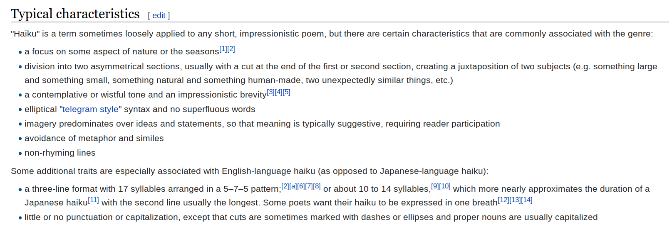Click the edit link beside Typical characteristics
Image resolution: width=672 pixels, height=232 pixels.
[159, 16]
